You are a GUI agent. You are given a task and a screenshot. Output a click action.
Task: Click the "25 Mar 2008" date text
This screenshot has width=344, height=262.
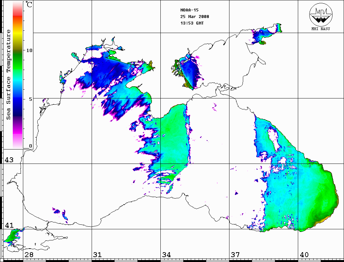195,17
